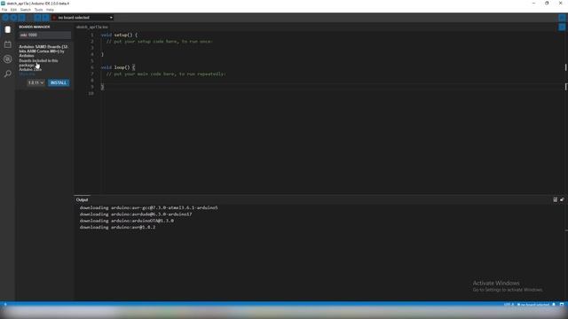The width and height of the screenshot is (568, 319).
Task: Open the Edit menu
Action: [14, 10]
